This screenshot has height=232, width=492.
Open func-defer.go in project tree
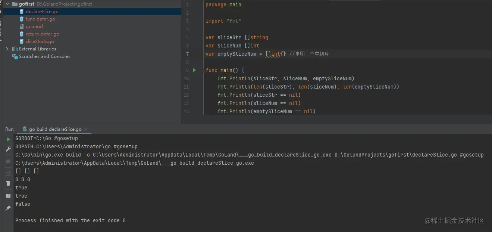[x=40, y=19]
